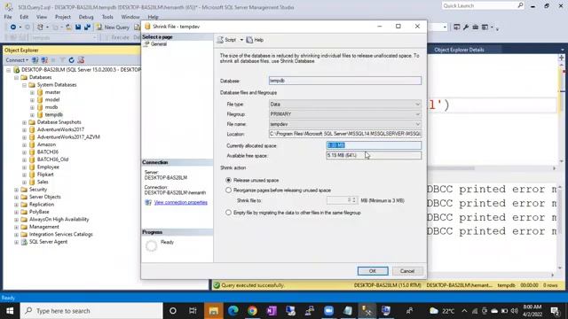Click the New Query button
The image size is (568, 319).
(113, 27)
